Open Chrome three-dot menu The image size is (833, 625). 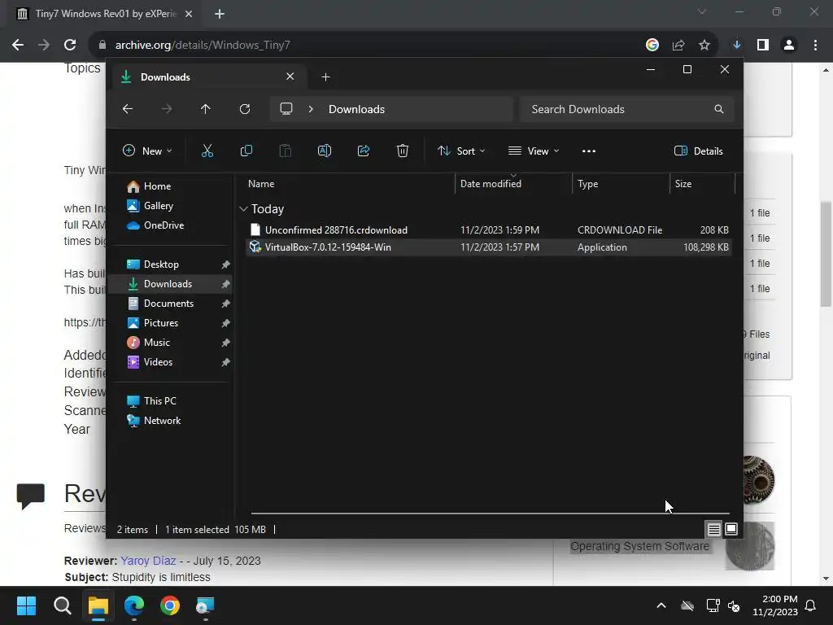815,45
